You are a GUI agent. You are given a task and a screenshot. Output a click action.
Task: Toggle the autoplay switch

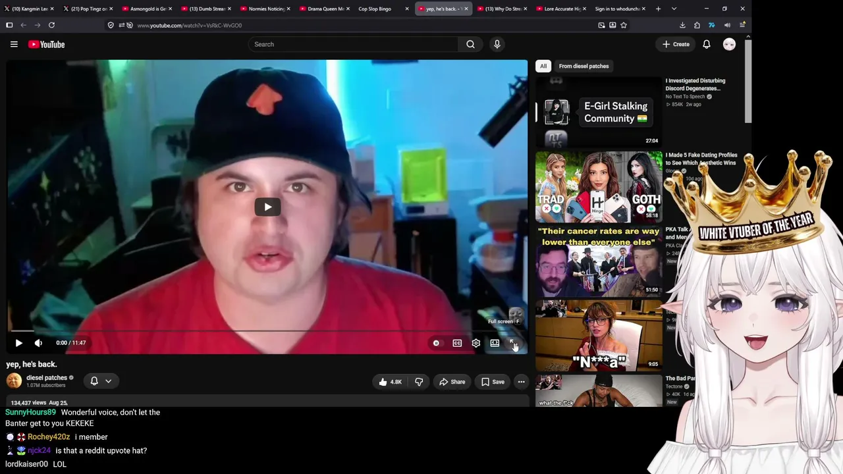[436, 343]
